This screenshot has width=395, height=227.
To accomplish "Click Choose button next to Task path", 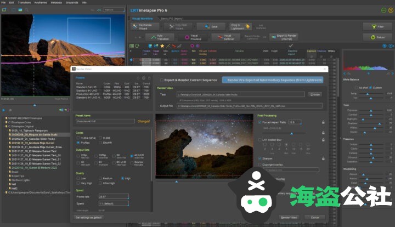I will click(x=315, y=95).
